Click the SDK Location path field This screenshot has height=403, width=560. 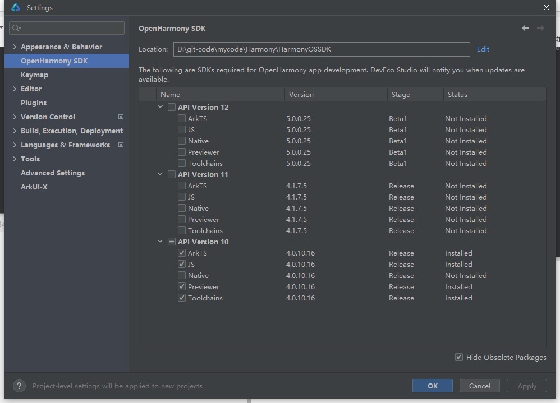tap(322, 49)
